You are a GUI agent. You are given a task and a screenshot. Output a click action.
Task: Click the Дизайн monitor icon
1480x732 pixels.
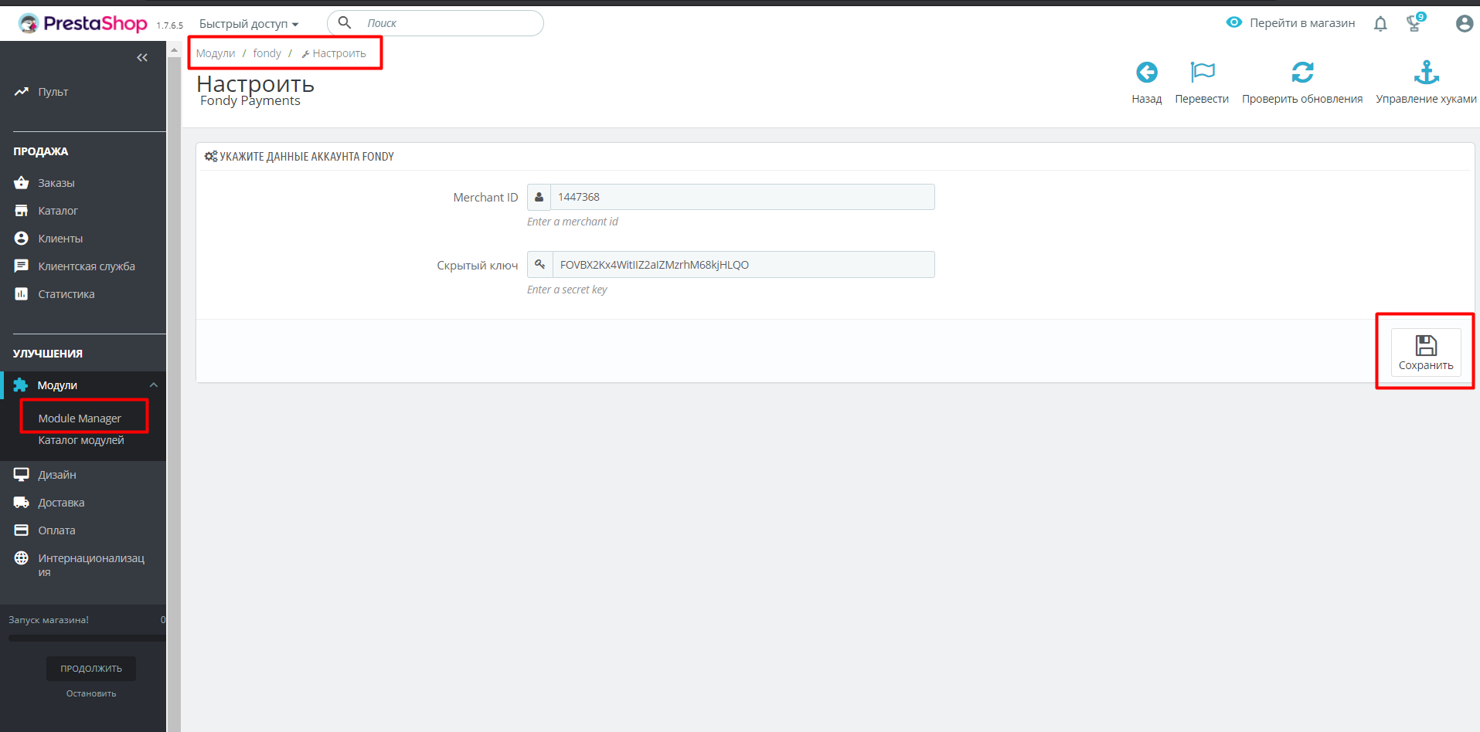click(22, 475)
